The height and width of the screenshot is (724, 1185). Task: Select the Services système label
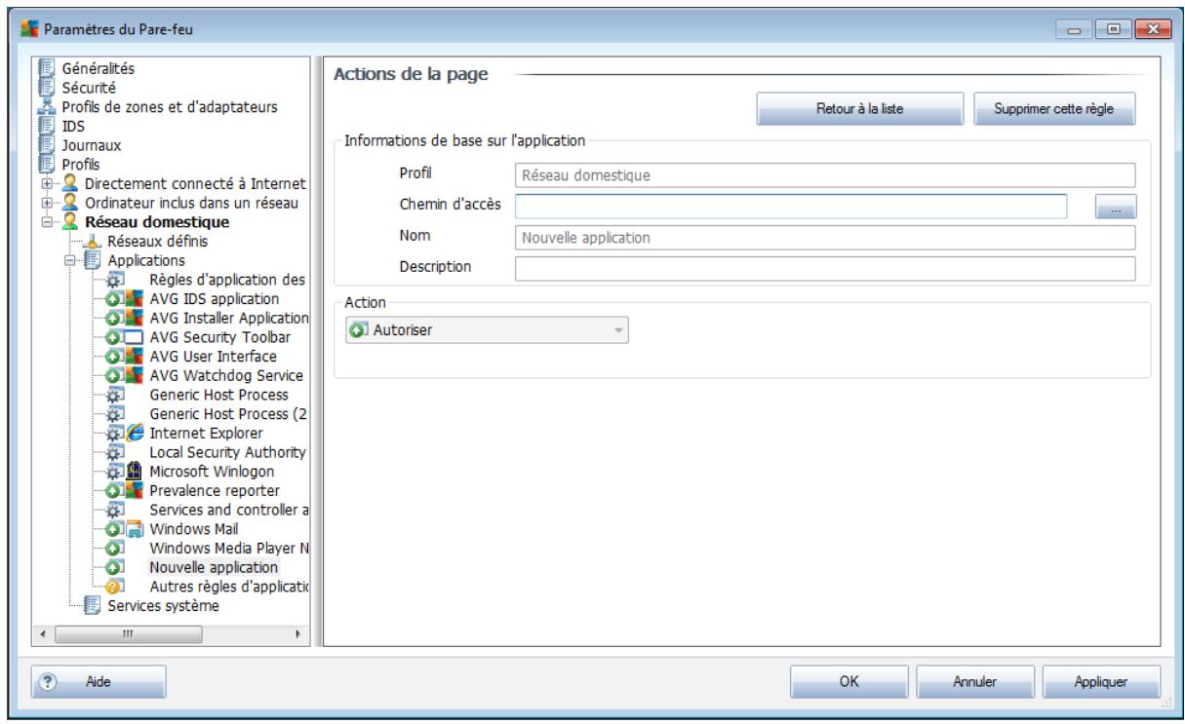(x=163, y=605)
